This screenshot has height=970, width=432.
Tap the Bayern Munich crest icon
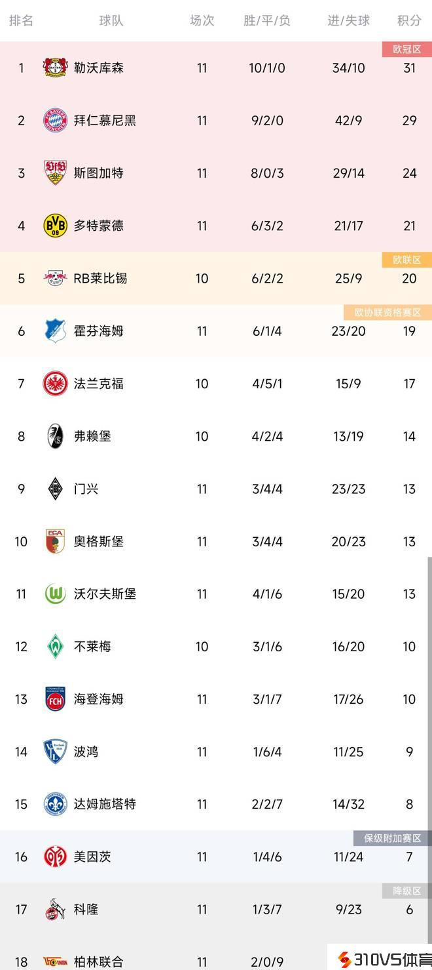coord(56,121)
